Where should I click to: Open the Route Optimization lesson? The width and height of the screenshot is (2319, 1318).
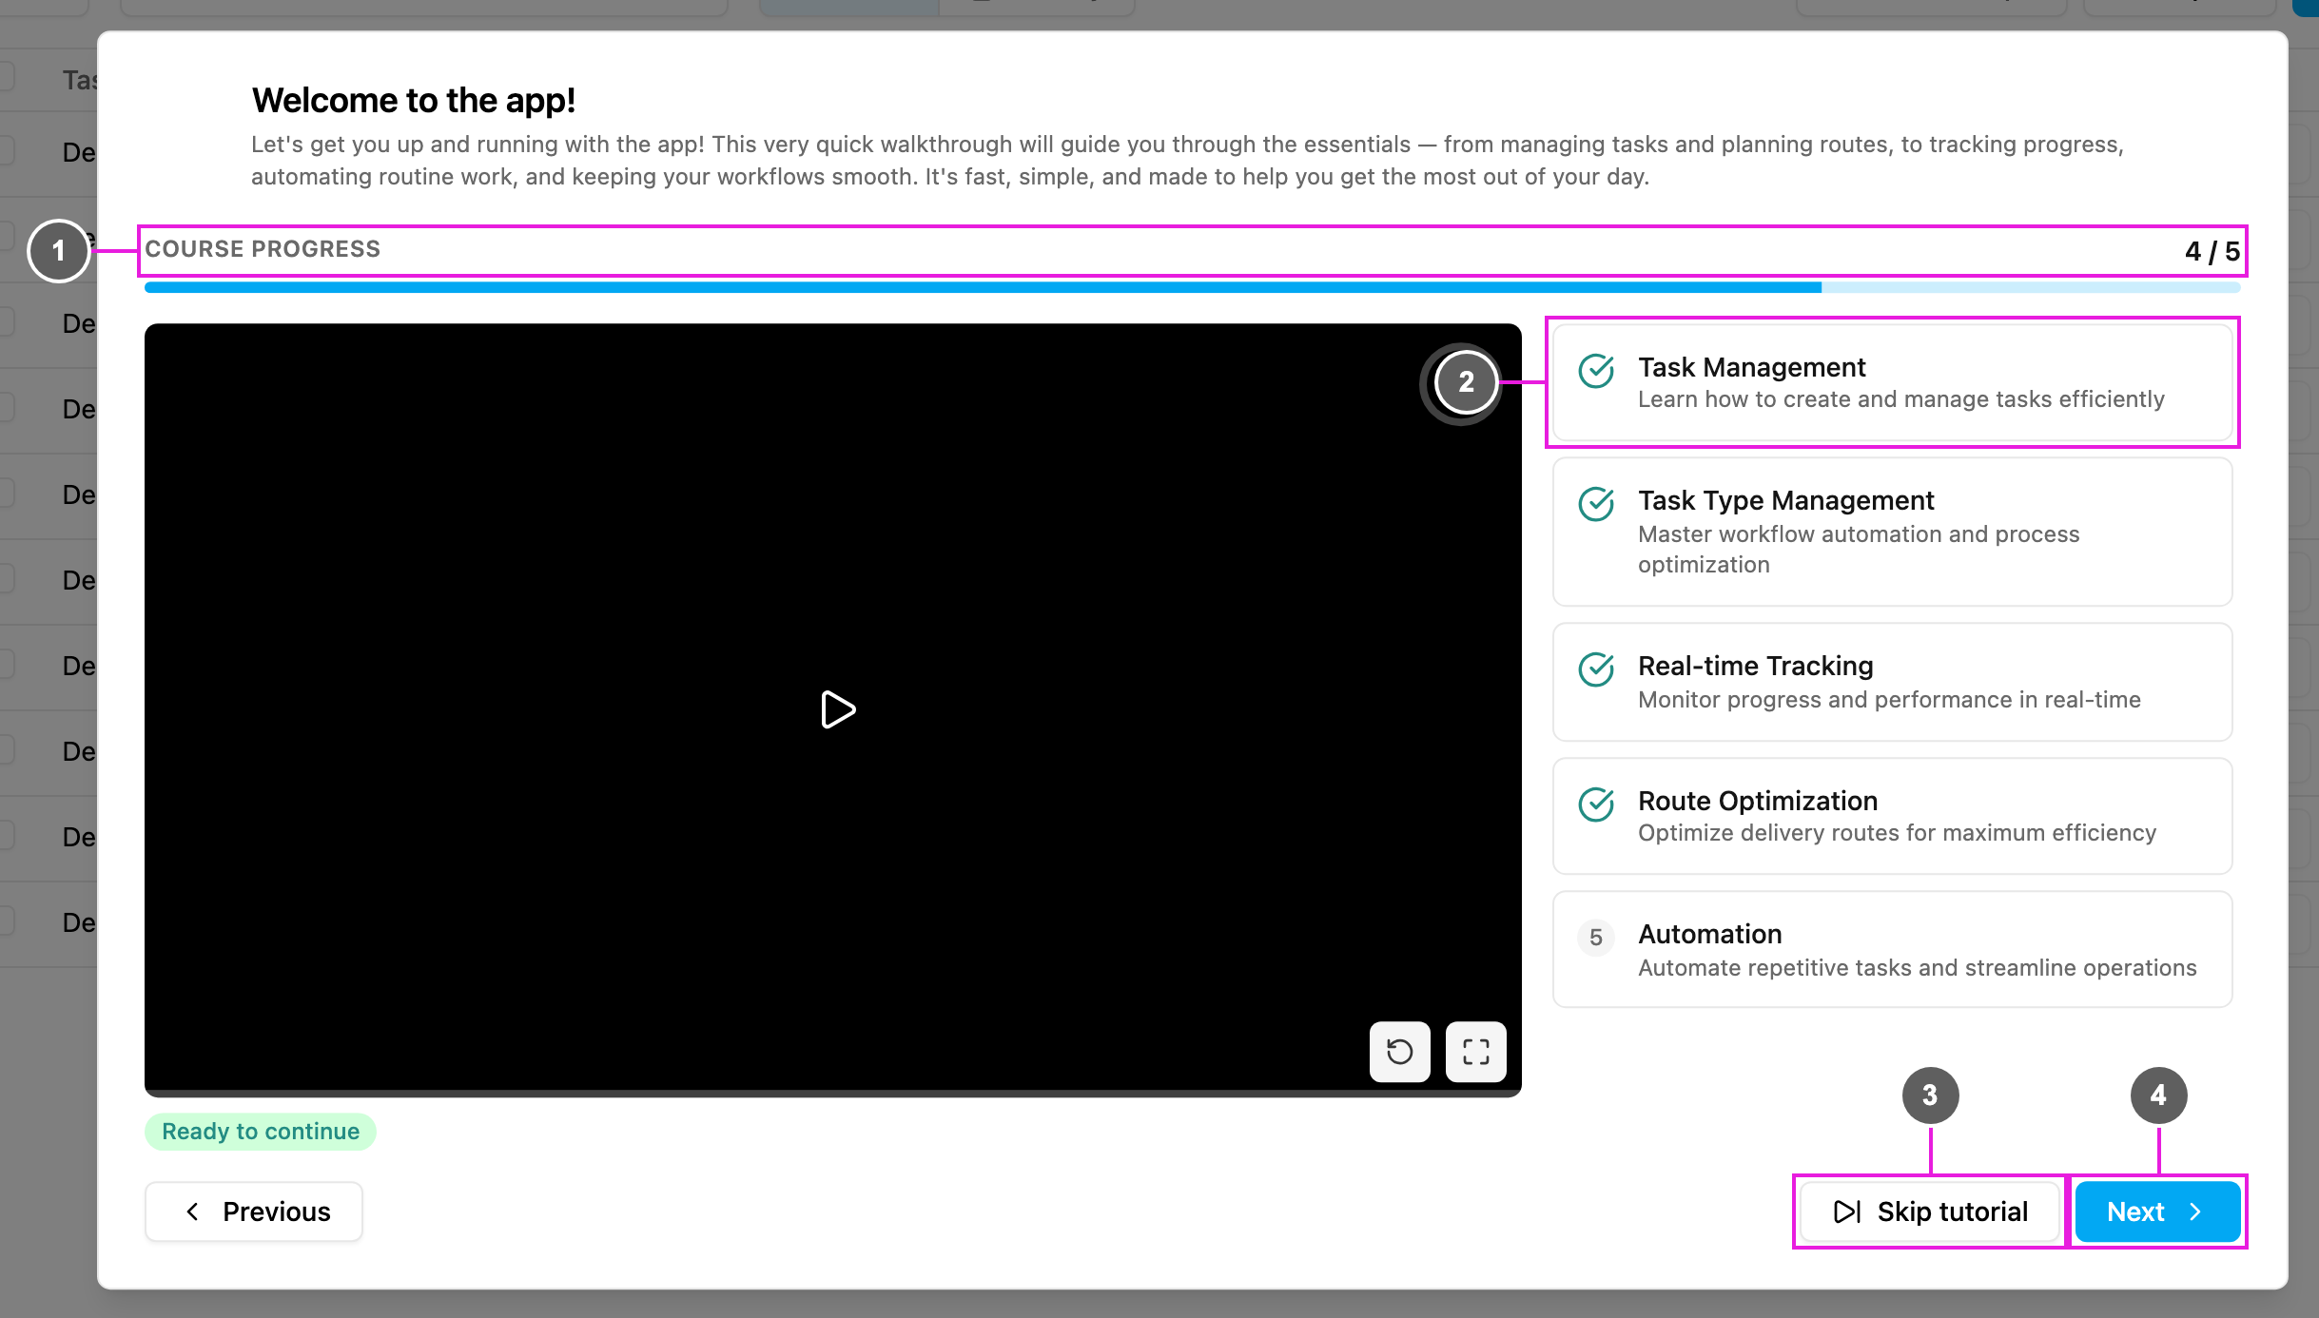click(x=1892, y=816)
